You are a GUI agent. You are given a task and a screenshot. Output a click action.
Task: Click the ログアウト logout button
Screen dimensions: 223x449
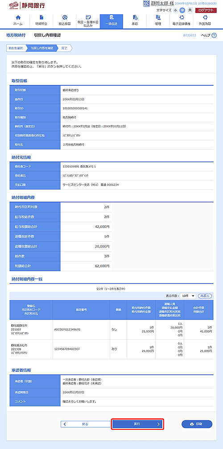click(x=206, y=10)
